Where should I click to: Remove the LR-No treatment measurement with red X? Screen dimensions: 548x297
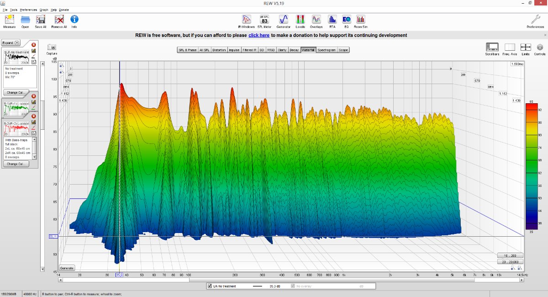point(33,45)
